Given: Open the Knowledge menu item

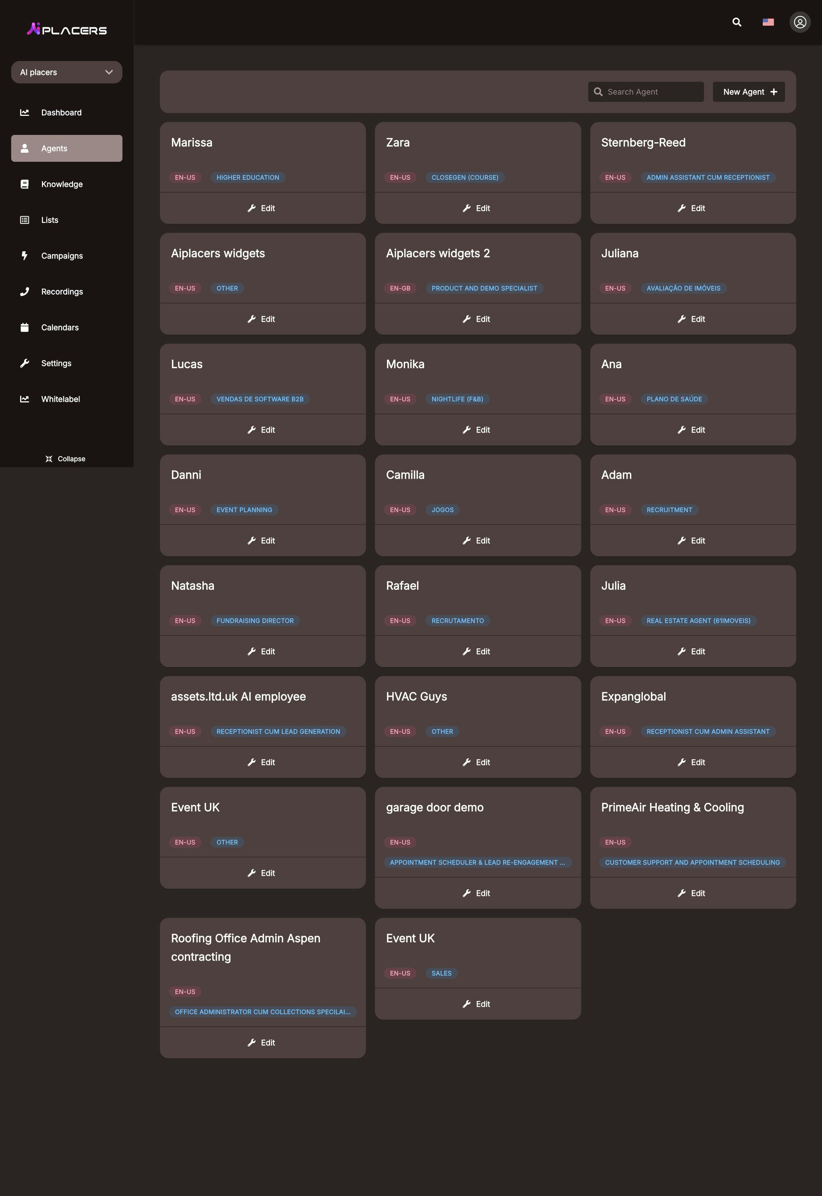Looking at the screenshot, I should click(x=62, y=184).
